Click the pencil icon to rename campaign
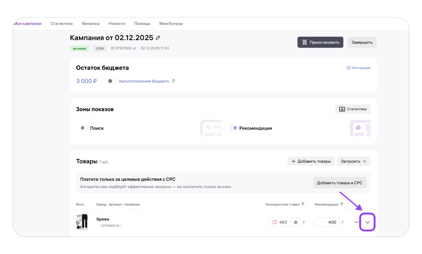Viewport: 422px width, 254px height. 158,38
